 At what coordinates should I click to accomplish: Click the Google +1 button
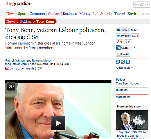[x=120, y=42]
